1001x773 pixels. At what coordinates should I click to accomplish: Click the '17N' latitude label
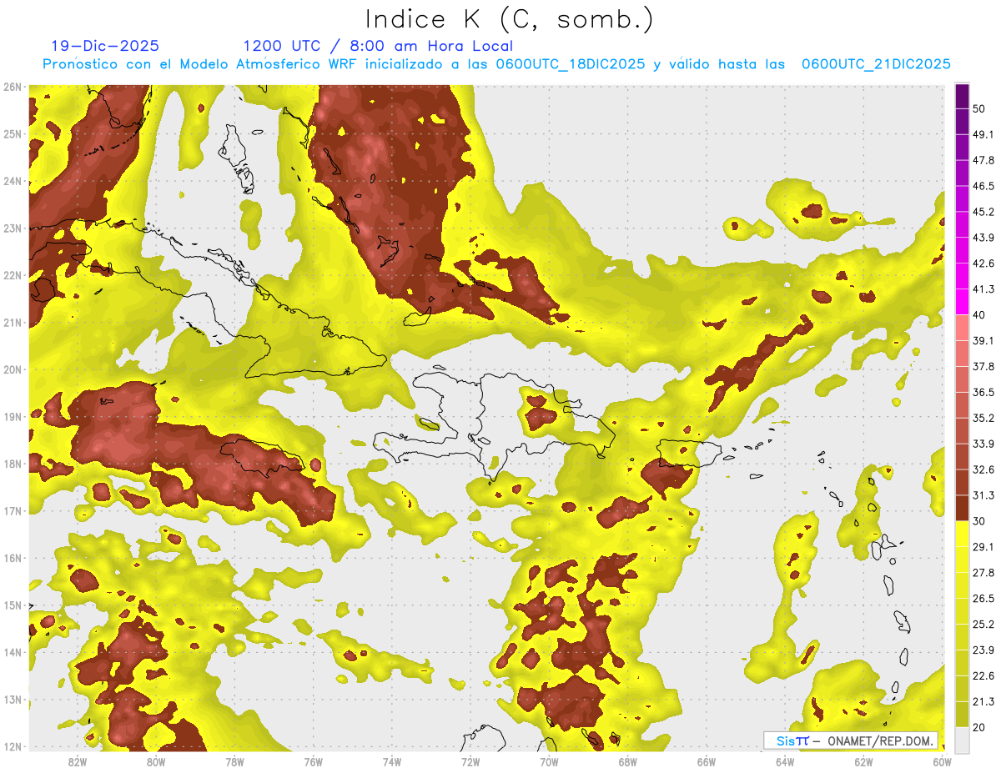tap(13, 510)
